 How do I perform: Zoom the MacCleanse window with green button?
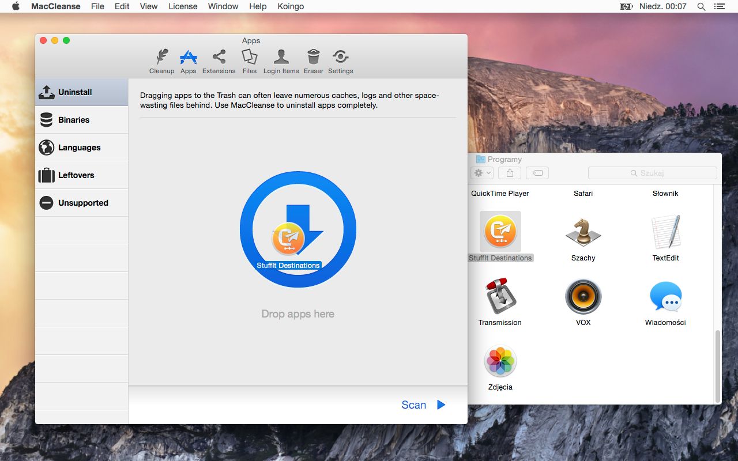(x=66, y=40)
